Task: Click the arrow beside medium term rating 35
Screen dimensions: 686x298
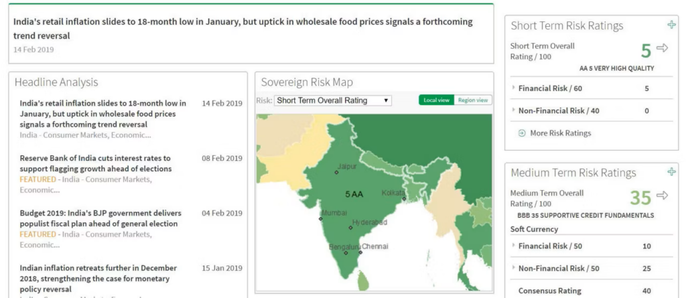Action: (x=663, y=196)
